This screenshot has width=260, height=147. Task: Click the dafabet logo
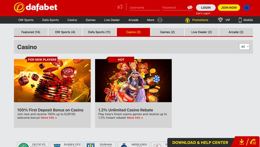point(36,7)
